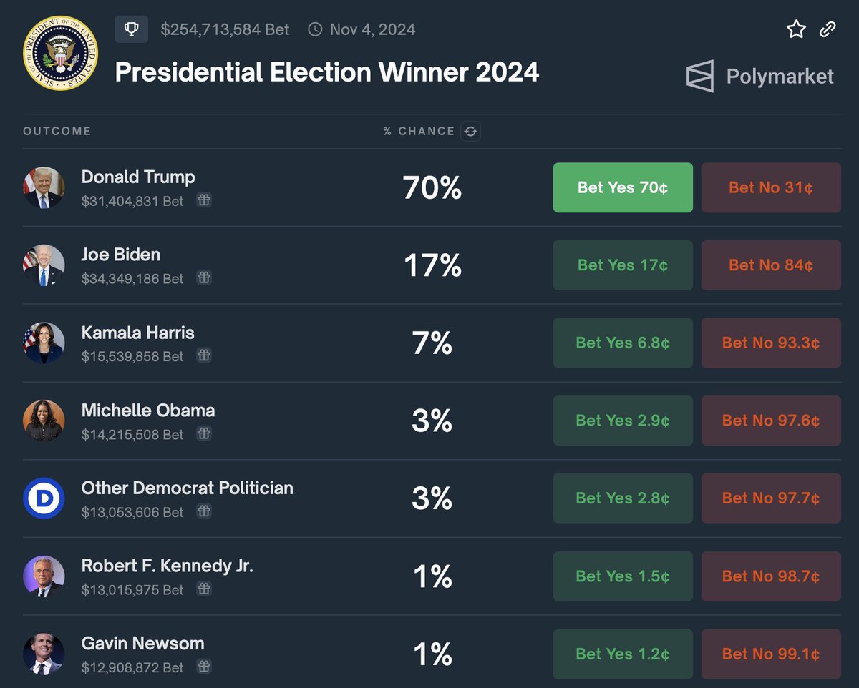Click the trophy icon badge

(132, 29)
